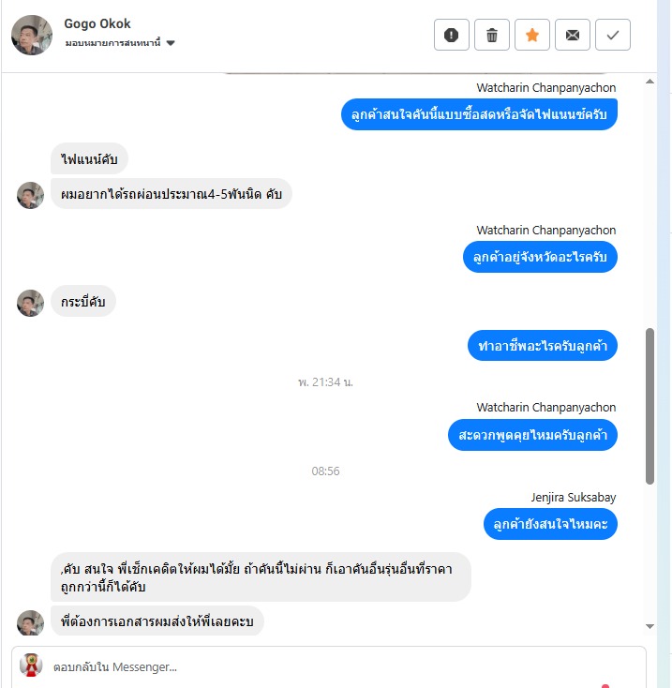Image resolution: width=672 pixels, height=688 pixels.
Task: Toggle the orange star follow-up marker
Action: click(x=532, y=35)
